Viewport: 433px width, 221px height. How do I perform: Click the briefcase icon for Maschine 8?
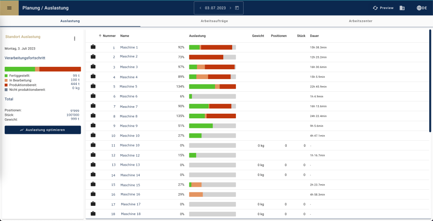point(93,116)
